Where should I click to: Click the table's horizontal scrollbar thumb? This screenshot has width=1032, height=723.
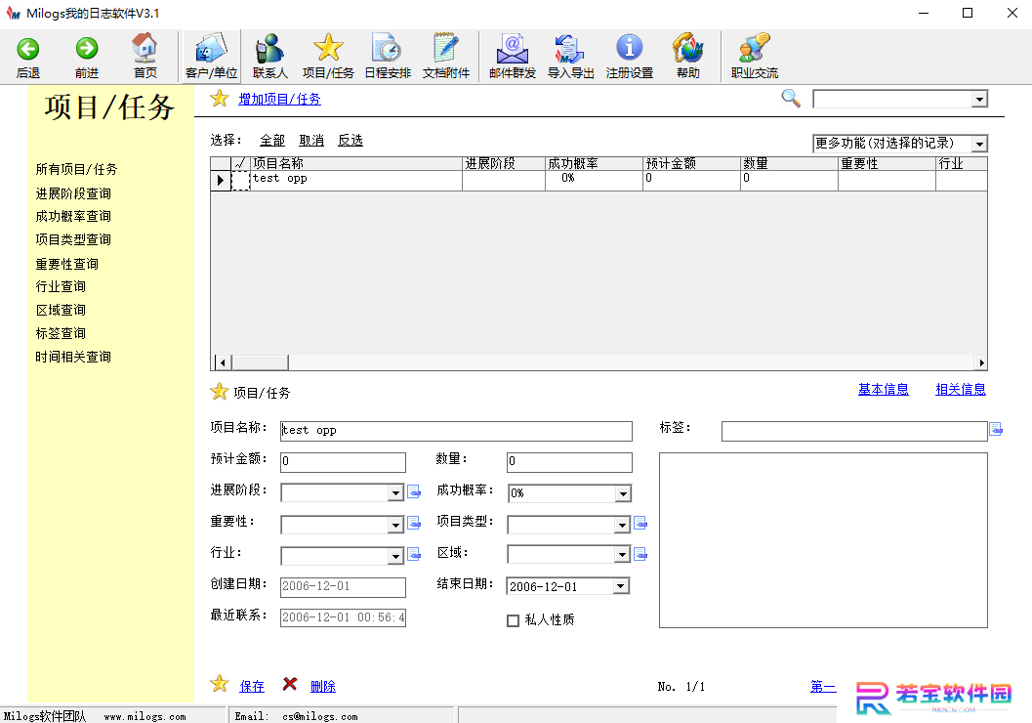click(x=260, y=362)
